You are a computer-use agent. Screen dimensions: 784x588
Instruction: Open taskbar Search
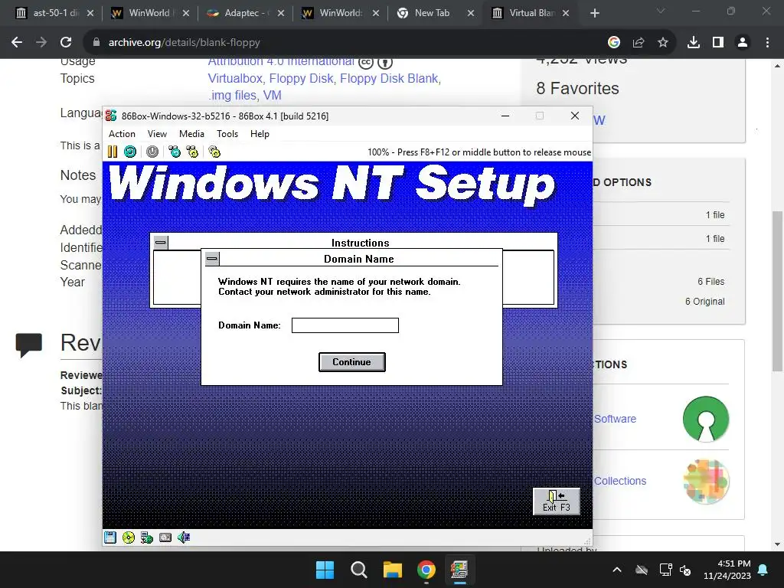tap(358, 570)
